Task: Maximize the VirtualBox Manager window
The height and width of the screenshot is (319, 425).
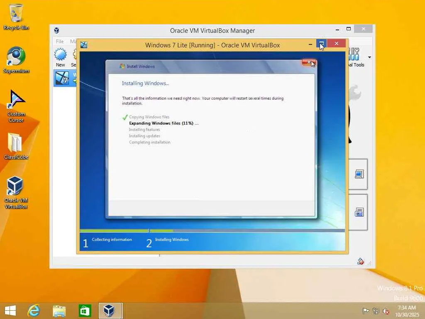Action: 349,29
